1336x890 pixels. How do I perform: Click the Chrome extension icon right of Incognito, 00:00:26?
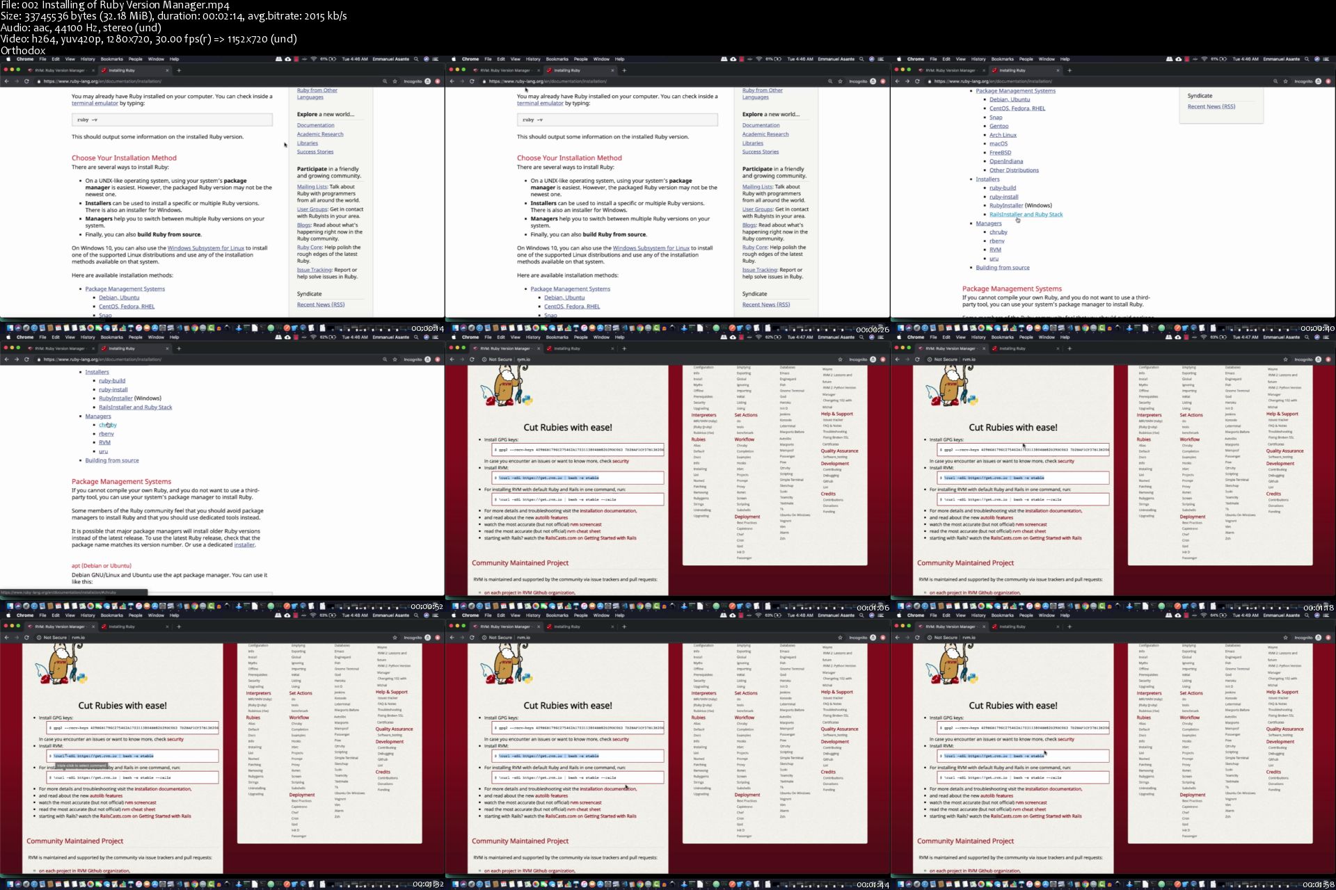click(883, 81)
